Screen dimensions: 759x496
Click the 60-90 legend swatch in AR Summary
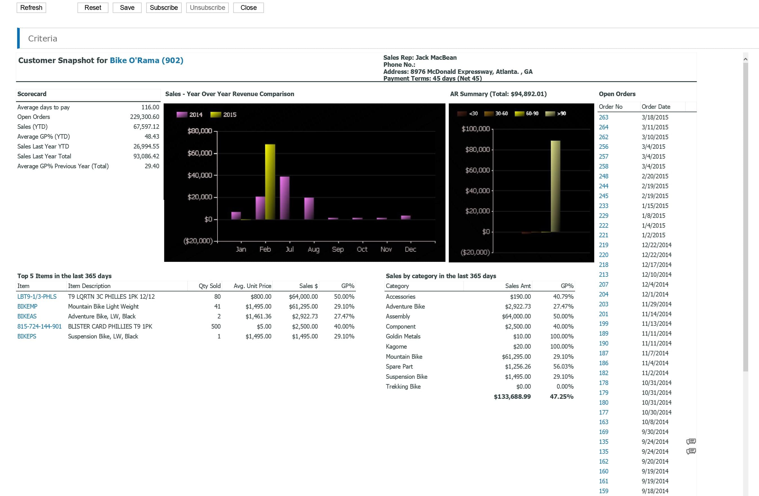coord(519,114)
